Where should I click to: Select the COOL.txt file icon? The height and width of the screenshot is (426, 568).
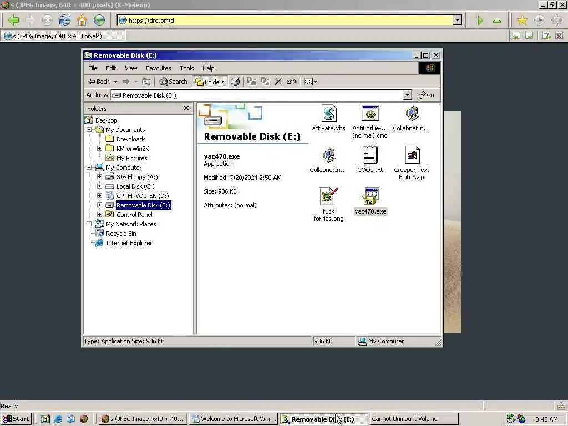coord(370,155)
